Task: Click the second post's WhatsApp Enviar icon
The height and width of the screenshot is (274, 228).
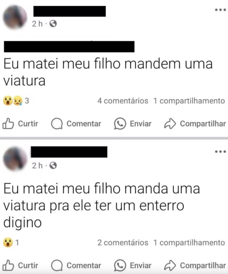Action: (x=120, y=265)
